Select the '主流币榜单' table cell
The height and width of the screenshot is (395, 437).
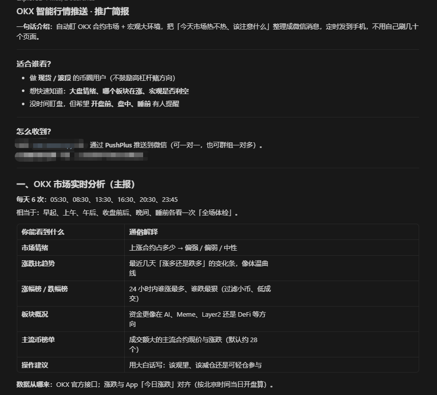[x=71, y=344]
